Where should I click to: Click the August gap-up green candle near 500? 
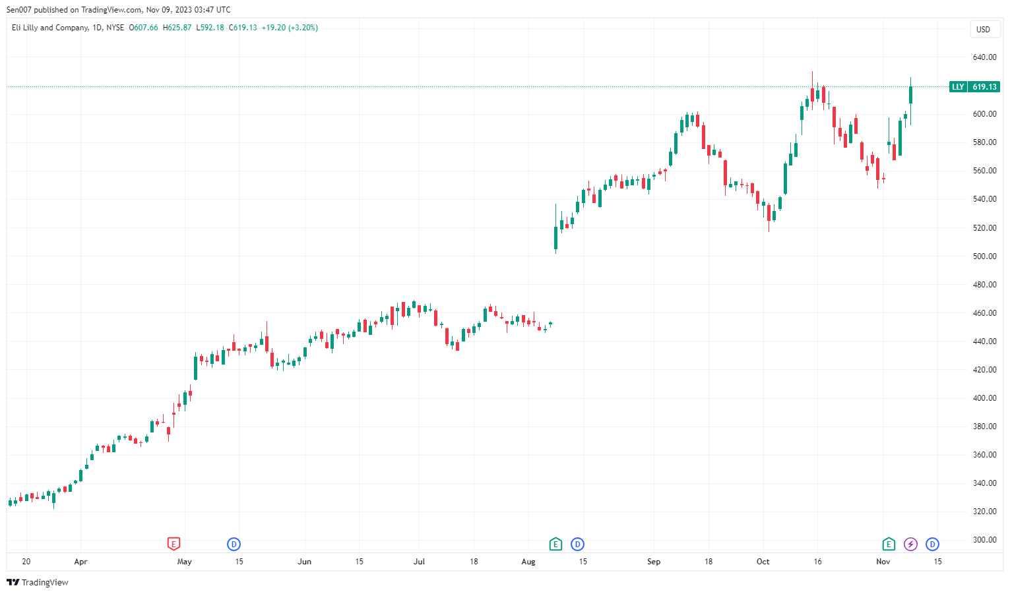[x=555, y=238]
